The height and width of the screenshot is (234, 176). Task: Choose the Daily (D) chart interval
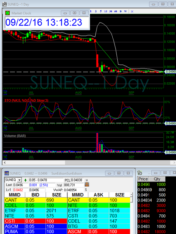coord(121,11)
